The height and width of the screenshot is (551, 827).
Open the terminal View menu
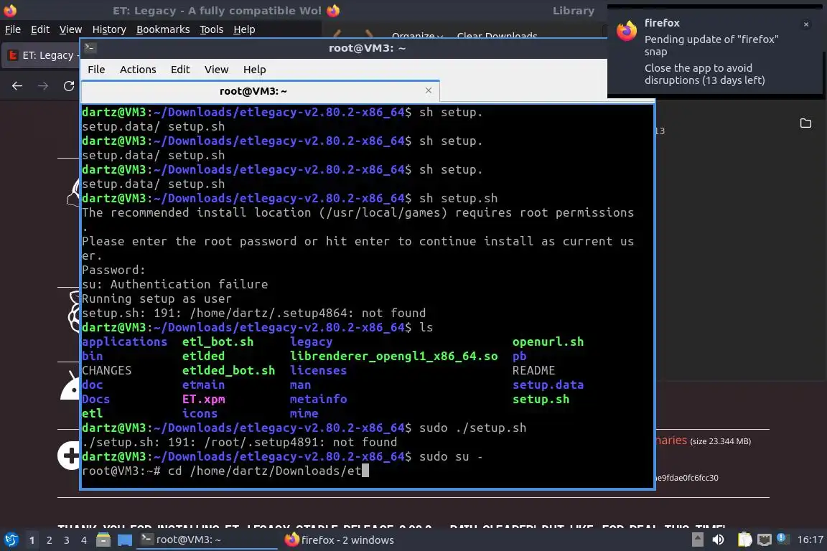tap(216, 70)
